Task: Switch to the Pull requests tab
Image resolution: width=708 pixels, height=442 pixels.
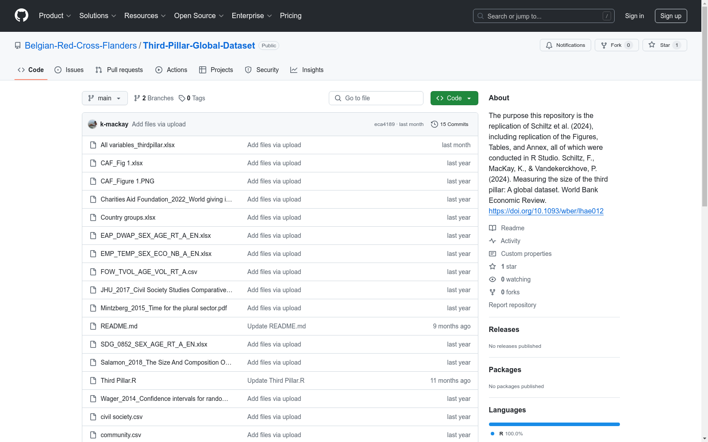Action: click(119, 70)
